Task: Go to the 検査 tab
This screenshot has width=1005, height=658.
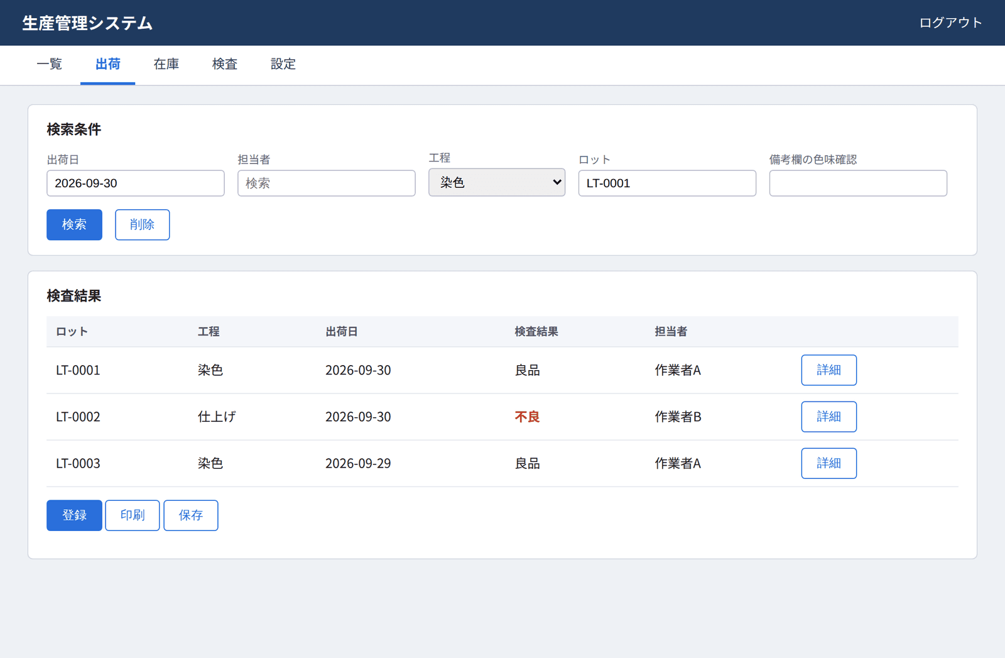Action: point(225,64)
